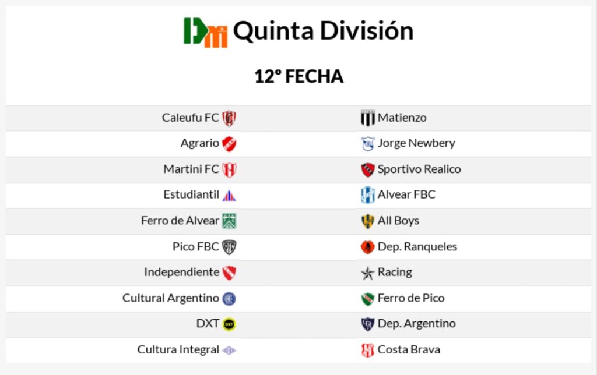Click the Costa Brava crest icon
Image resolution: width=597 pixels, height=375 pixels.
[367, 350]
